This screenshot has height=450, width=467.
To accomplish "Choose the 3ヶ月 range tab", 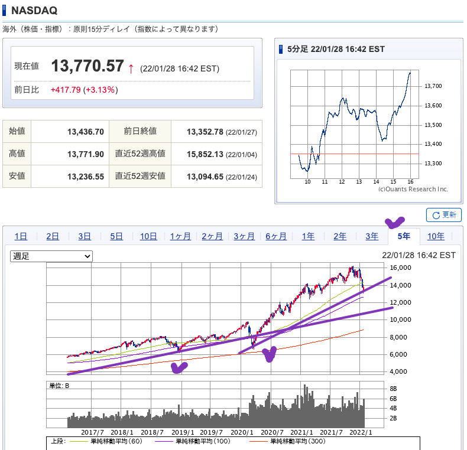I will 244,236.
